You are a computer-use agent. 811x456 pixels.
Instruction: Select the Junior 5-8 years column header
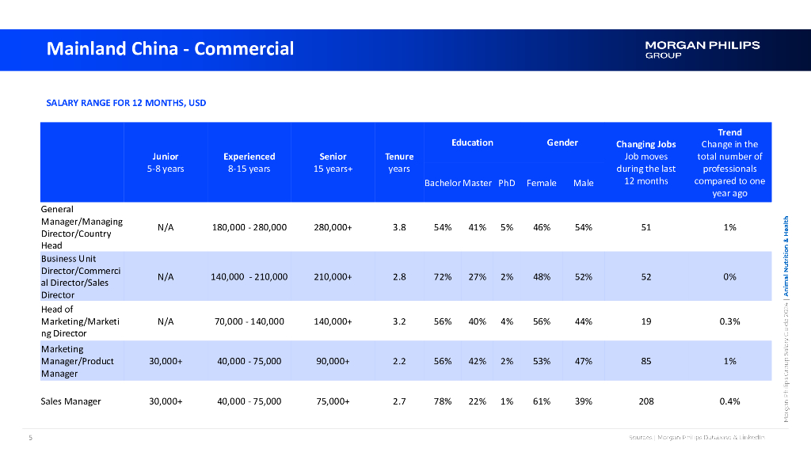tap(166, 162)
